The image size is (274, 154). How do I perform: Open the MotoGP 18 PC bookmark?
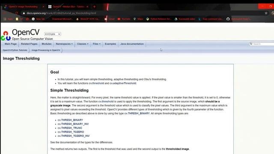pos(88,19)
